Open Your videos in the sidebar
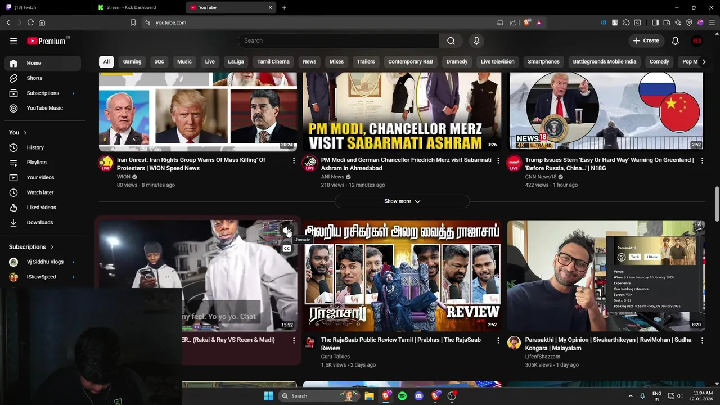The width and height of the screenshot is (720, 405). [43, 177]
